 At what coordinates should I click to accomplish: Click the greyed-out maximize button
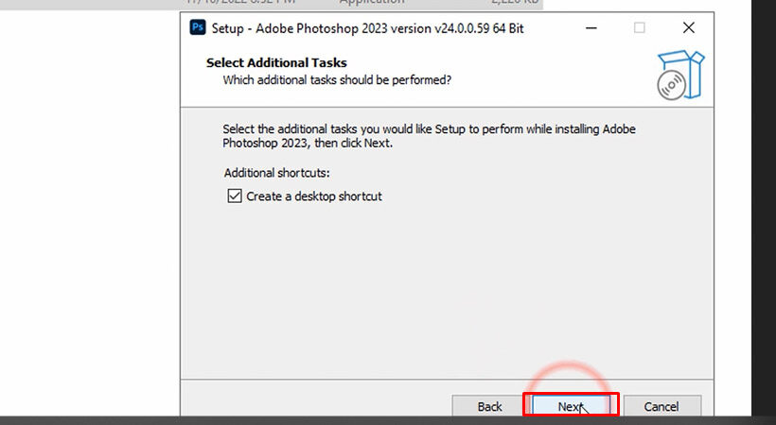coord(639,27)
